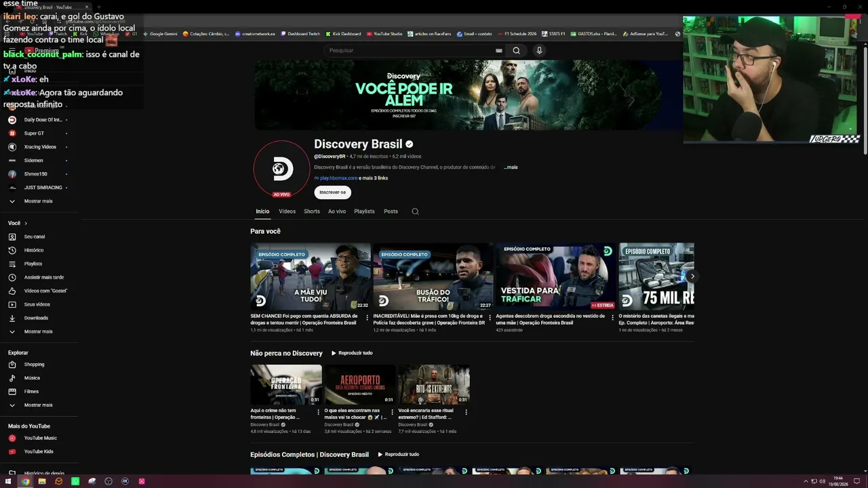Open the Operação Fronteira short thumbnail

coord(286,385)
